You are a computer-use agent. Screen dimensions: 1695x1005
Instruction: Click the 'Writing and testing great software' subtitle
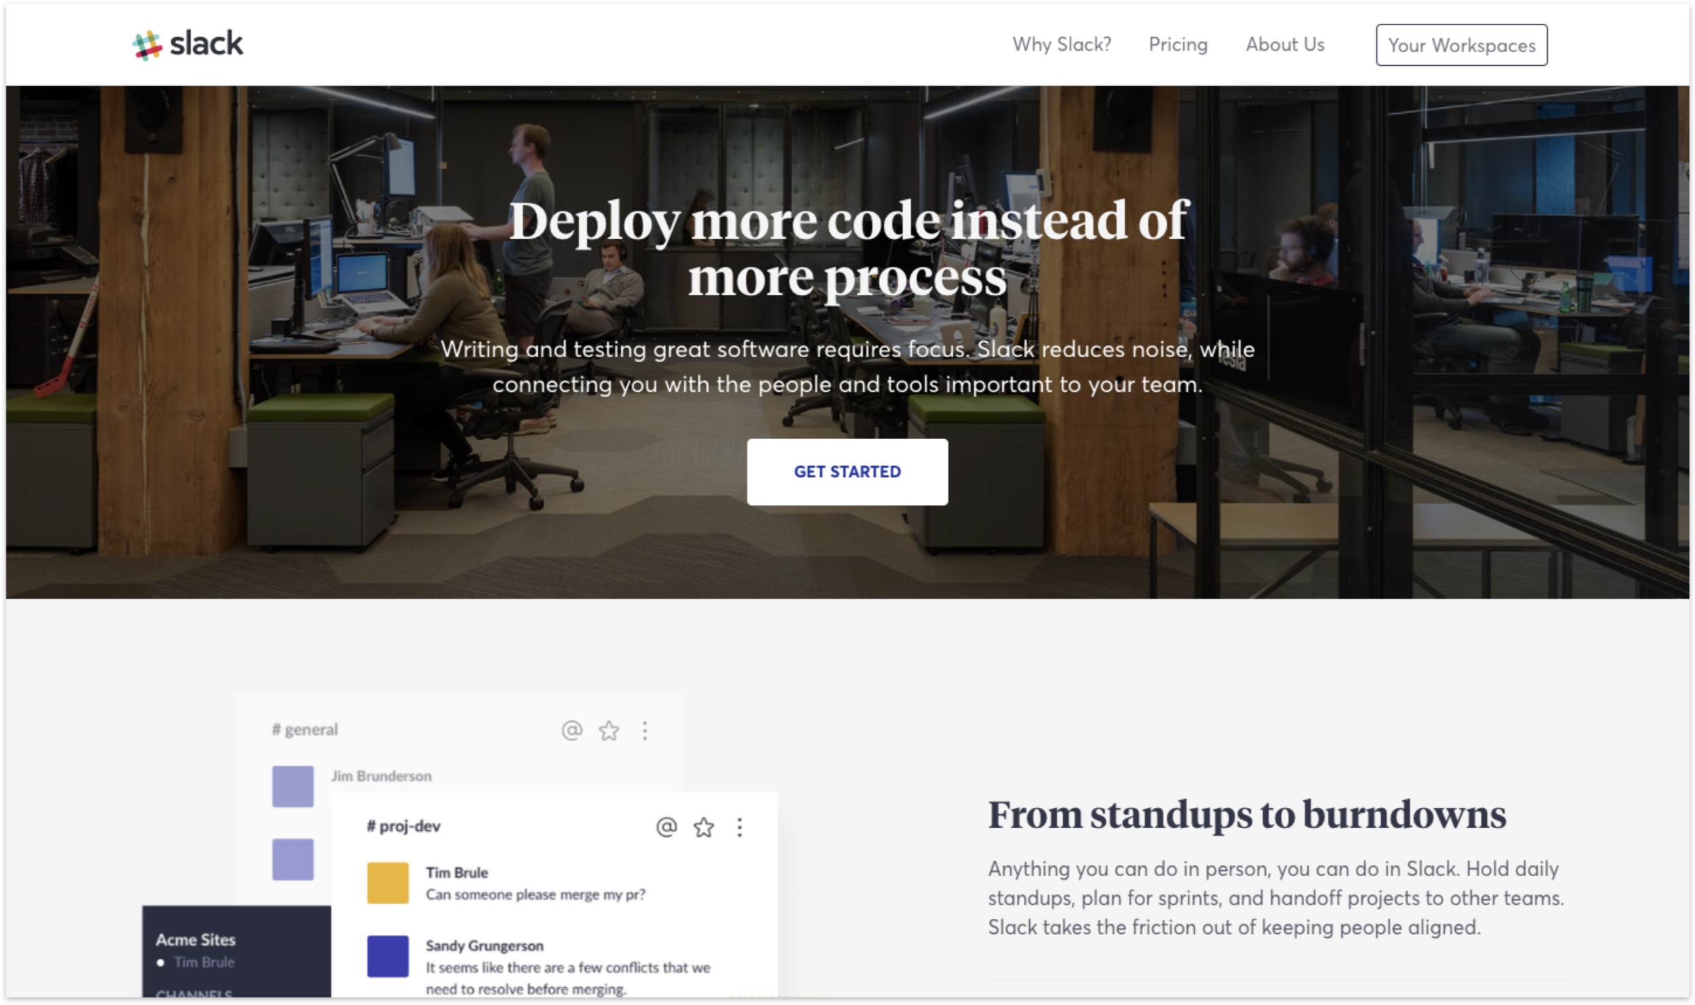tap(848, 367)
